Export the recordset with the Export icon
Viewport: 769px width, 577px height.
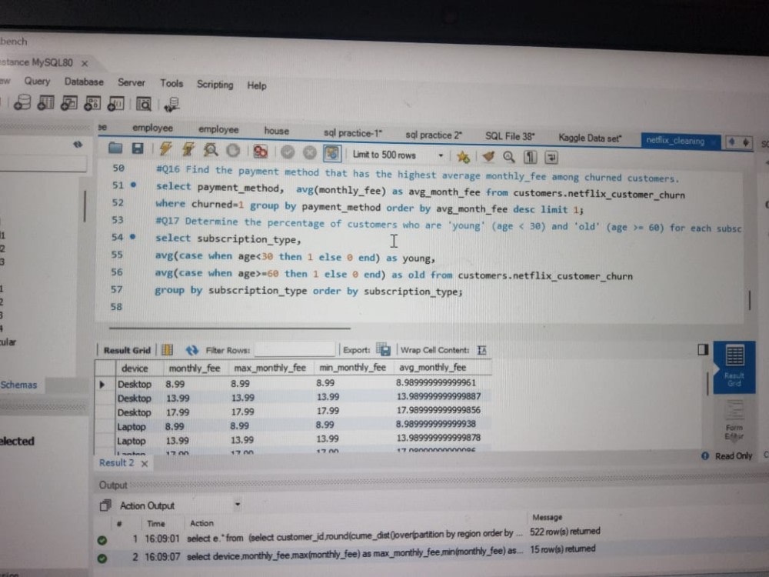[x=384, y=349]
